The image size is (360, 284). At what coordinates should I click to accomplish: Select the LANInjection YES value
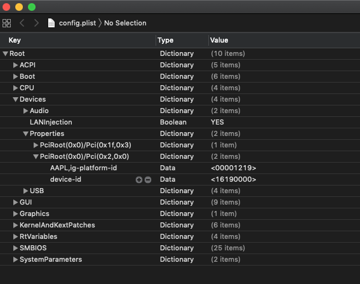click(217, 122)
